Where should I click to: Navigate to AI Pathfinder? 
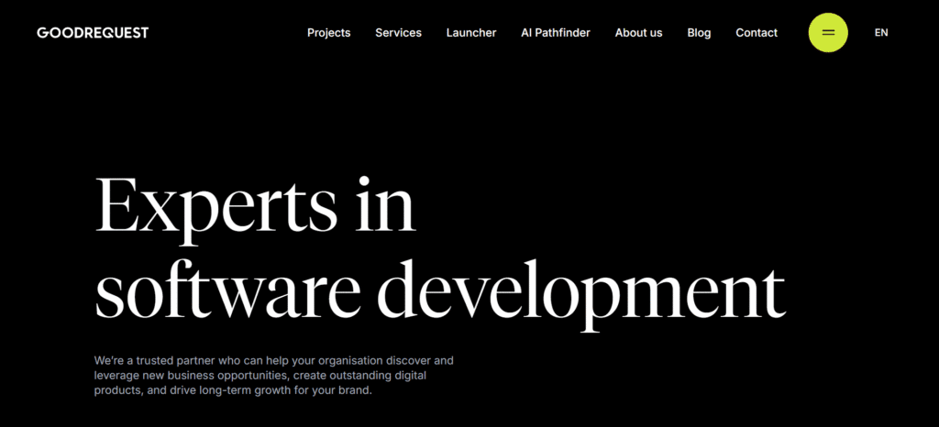click(x=556, y=33)
